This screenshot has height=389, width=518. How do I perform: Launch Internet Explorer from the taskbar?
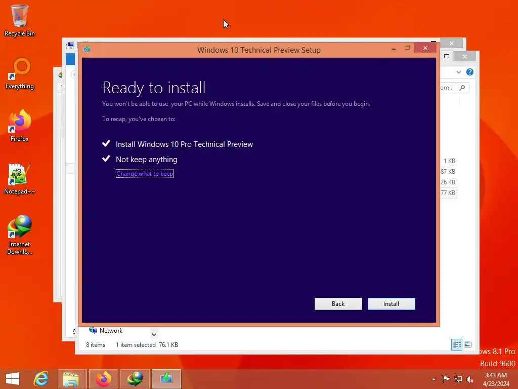click(41, 379)
